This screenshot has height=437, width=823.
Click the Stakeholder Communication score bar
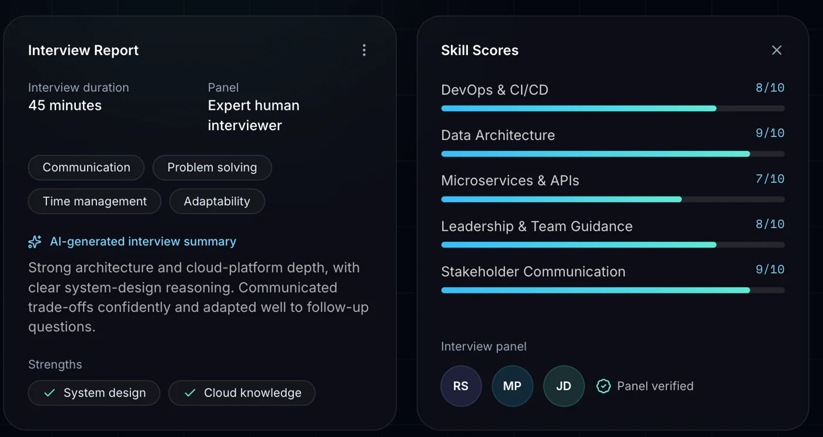pyautogui.click(x=613, y=290)
